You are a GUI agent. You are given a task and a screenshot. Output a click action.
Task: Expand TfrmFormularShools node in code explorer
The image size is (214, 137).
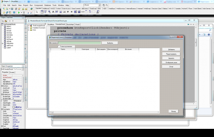coord(29,26)
